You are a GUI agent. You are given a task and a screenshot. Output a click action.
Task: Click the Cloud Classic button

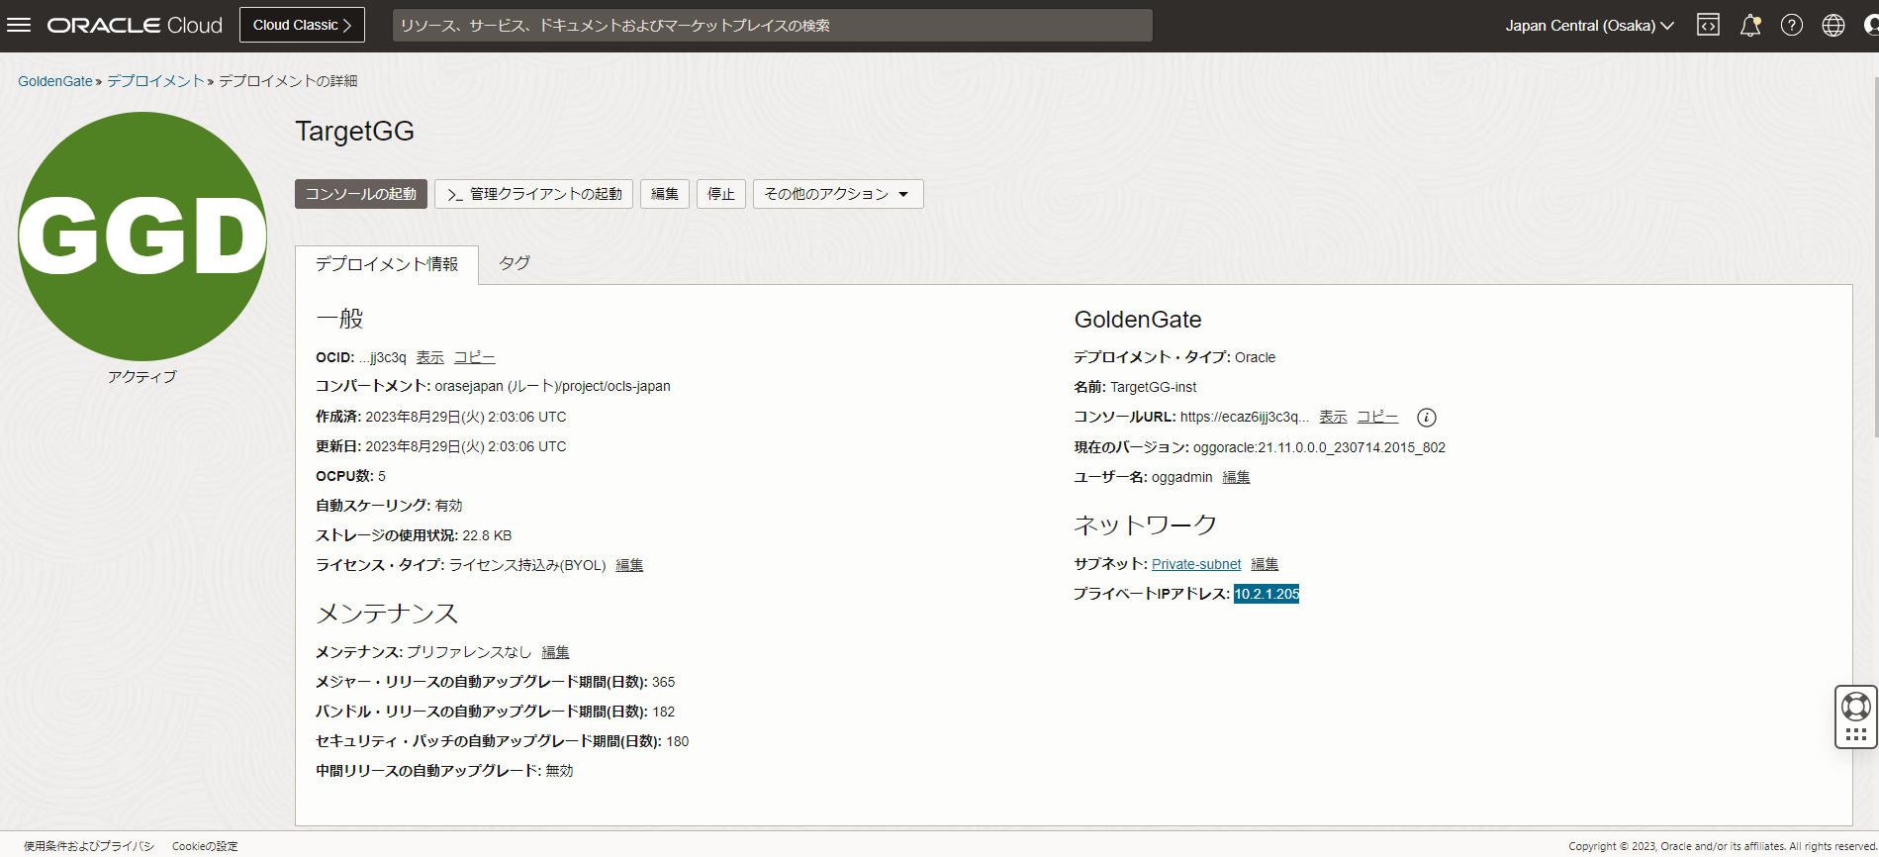tap(302, 25)
